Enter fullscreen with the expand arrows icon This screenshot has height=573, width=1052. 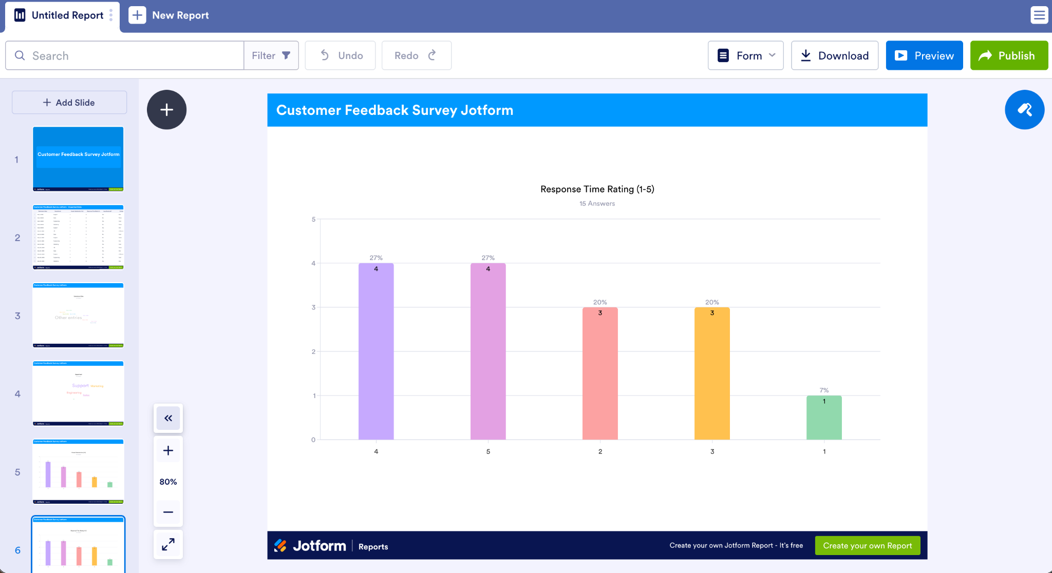(168, 544)
